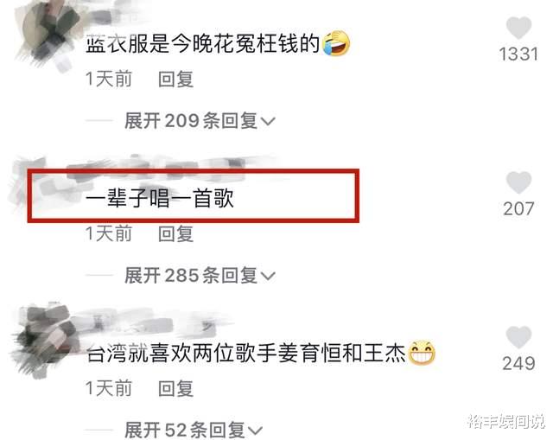Expand the 285 replies thread
This screenshot has width=553, height=440.
[x=200, y=276]
